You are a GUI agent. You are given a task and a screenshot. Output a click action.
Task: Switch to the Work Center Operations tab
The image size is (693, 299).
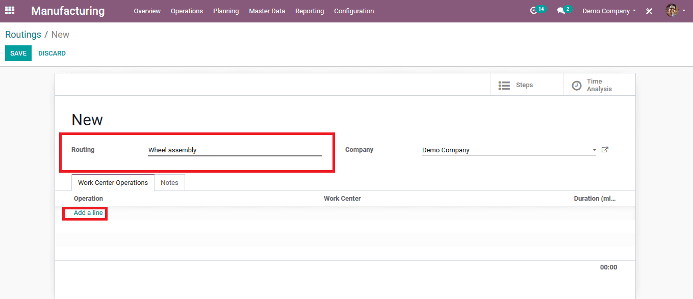pyautogui.click(x=113, y=182)
